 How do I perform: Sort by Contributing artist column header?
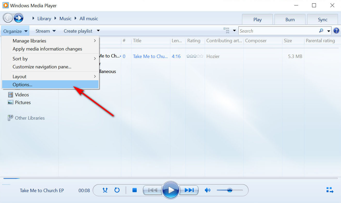pyautogui.click(x=224, y=41)
